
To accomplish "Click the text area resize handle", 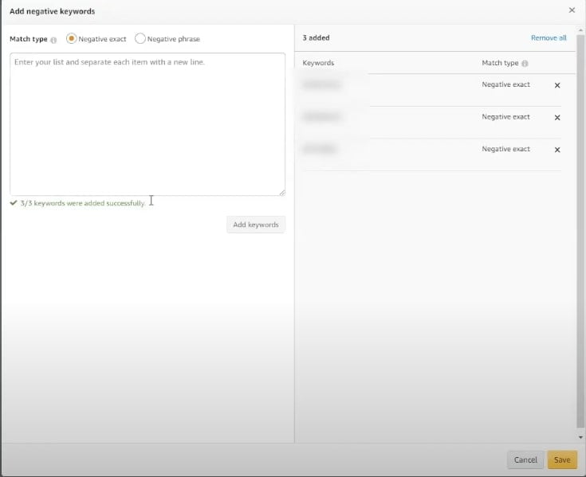I will (282, 193).
